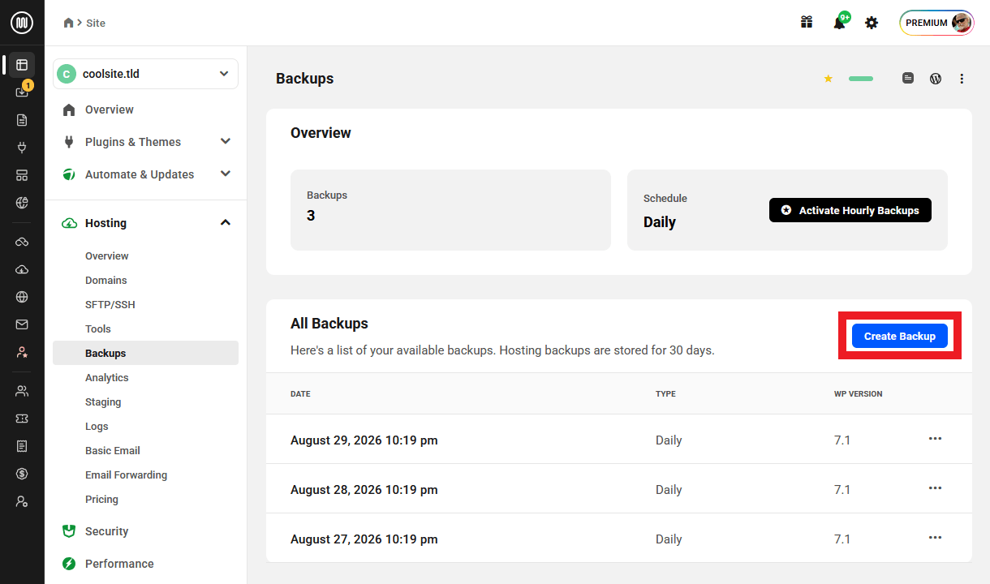Collapse the Hosting section chevron

click(x=226, y=222)
